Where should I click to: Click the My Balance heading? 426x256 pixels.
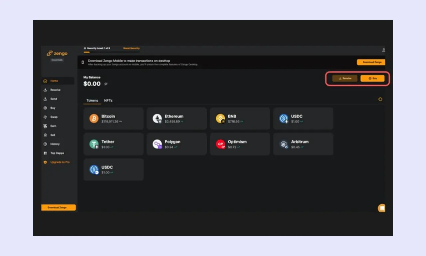92,77
